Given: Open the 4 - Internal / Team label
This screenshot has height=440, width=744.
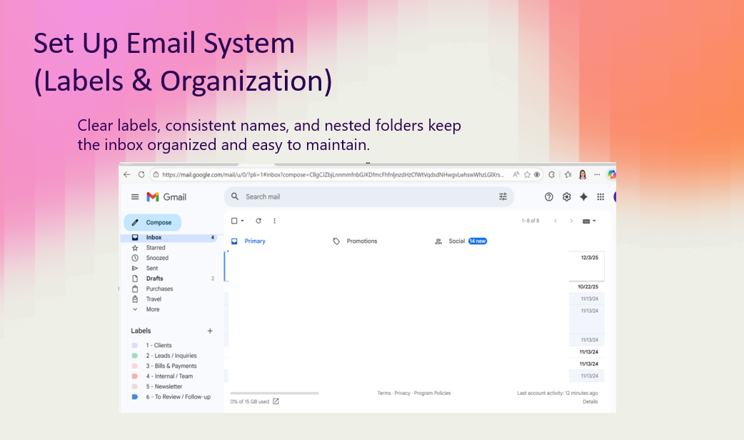Looking at the screenshot, I should tap(170, 376).
